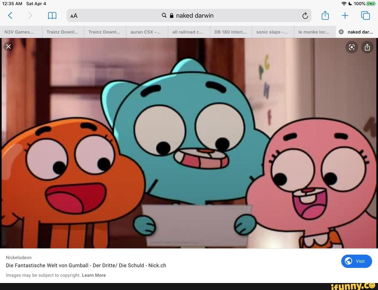
Task: Tap the forward navigation arrow
Action: tap(30, 16)
